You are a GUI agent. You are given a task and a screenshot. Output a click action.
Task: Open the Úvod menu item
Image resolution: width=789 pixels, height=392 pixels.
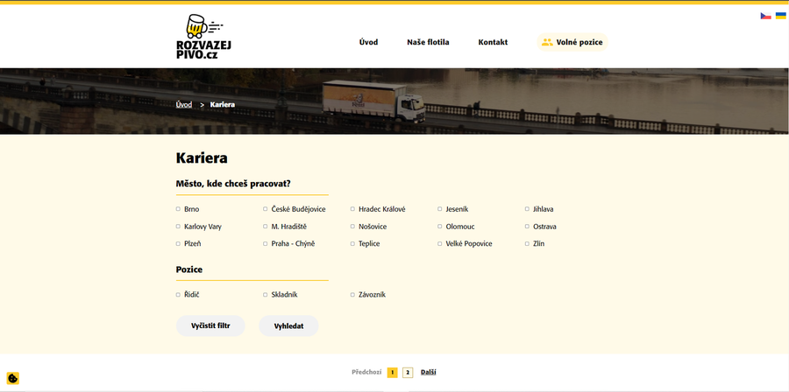(368, 42)
